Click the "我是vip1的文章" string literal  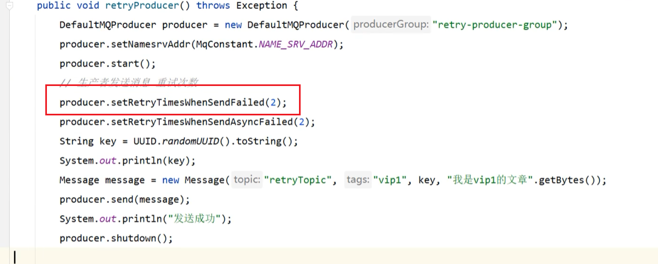[x=490, y=180]
